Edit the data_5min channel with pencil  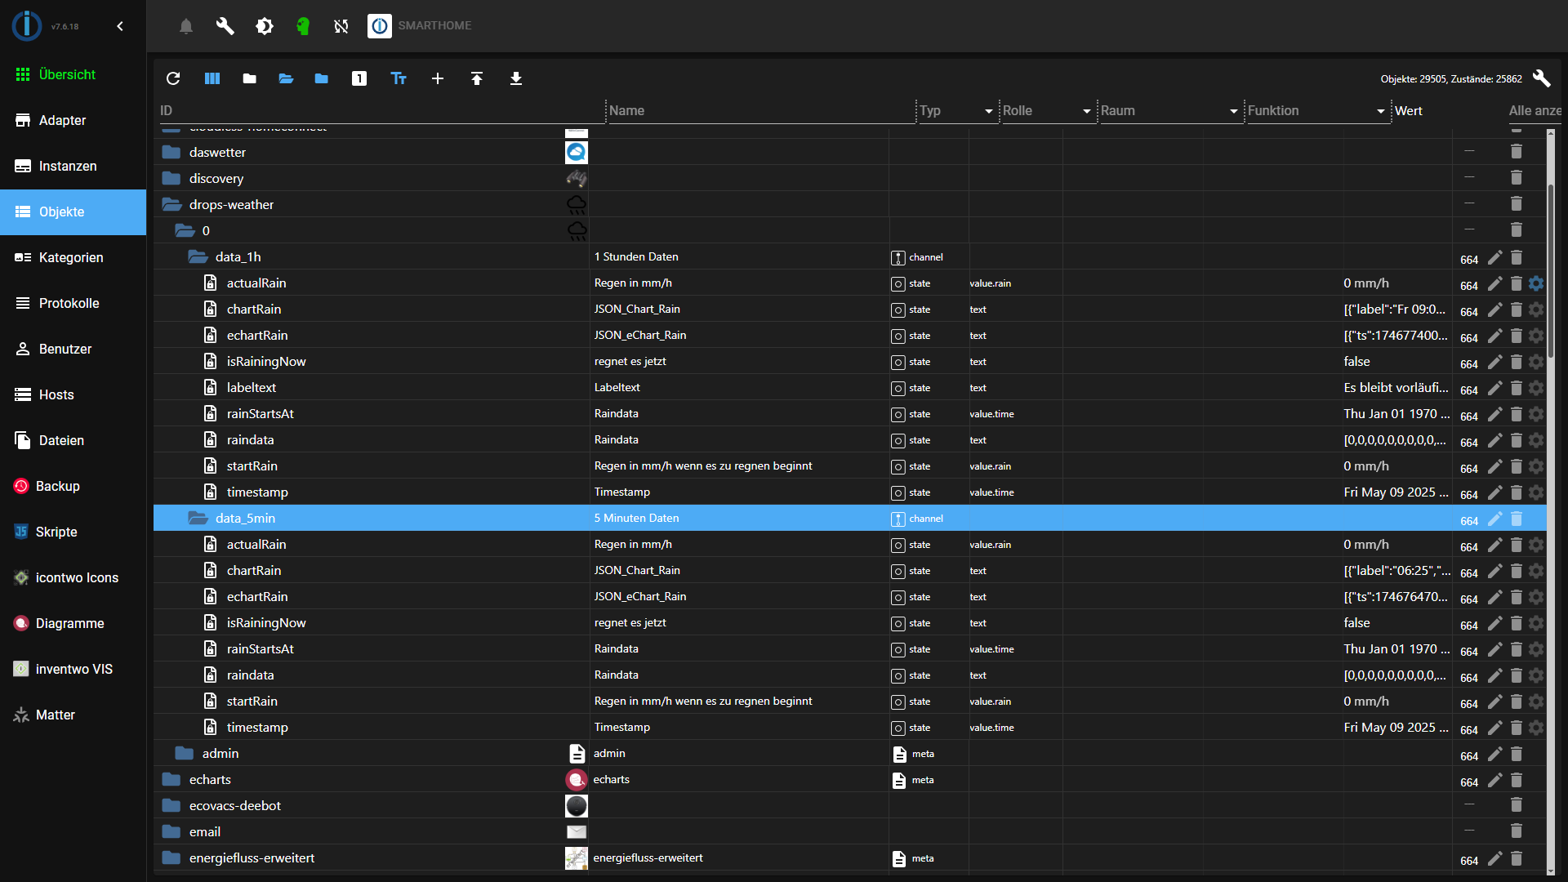click(x=1494, y=519)
